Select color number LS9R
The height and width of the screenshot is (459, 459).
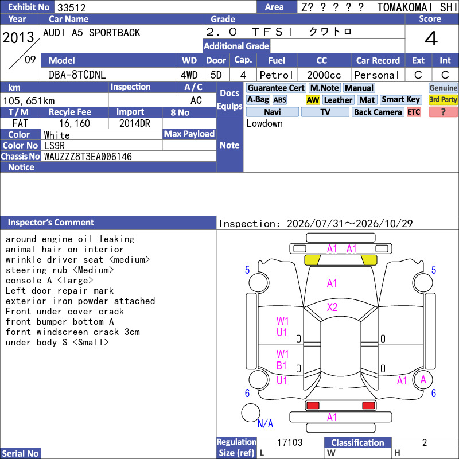pyautogui.click(x=54, y=146)
